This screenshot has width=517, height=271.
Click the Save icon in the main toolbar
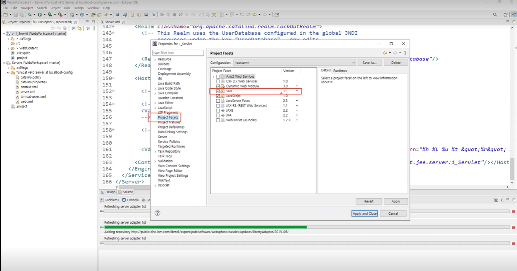(16, 14)
